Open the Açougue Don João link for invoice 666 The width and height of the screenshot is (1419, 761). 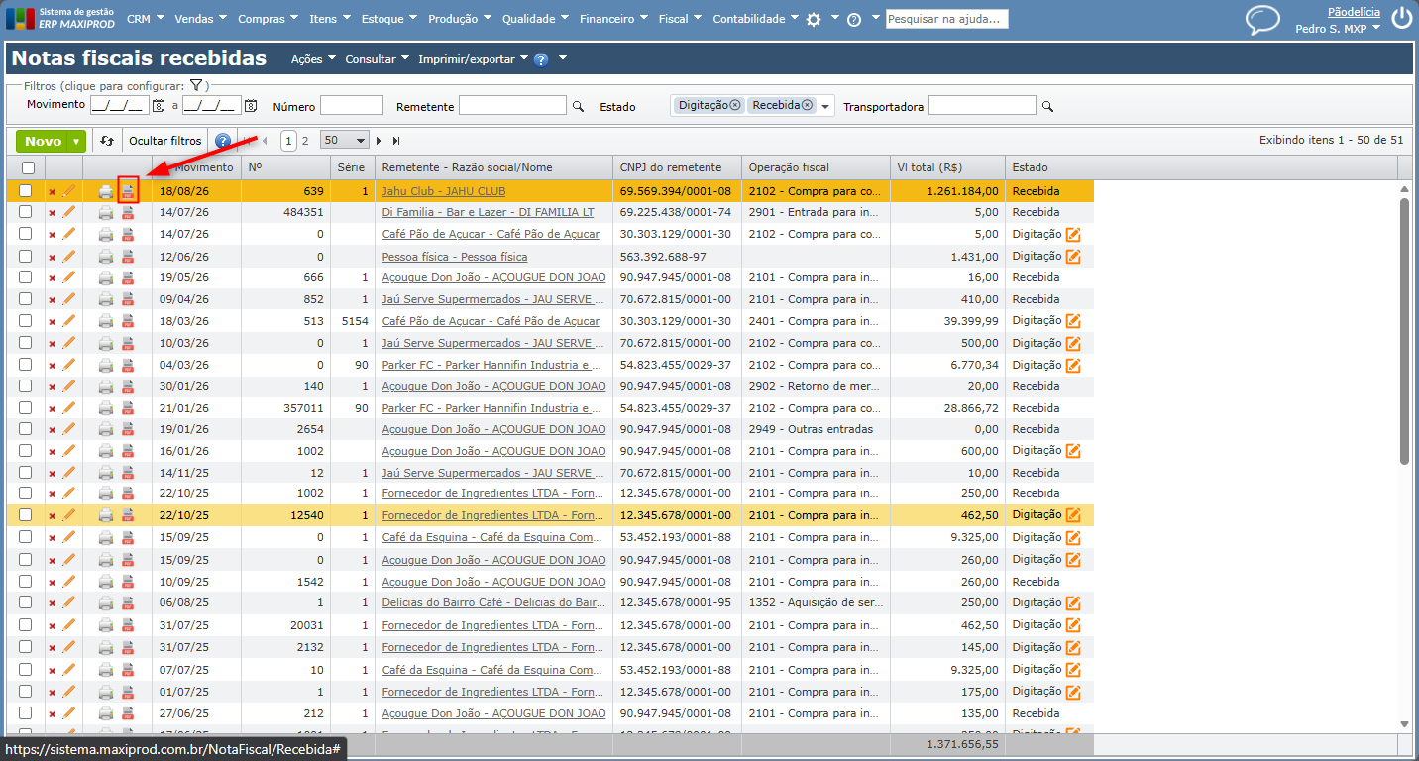pyautogui.click(x=493, y=277)
